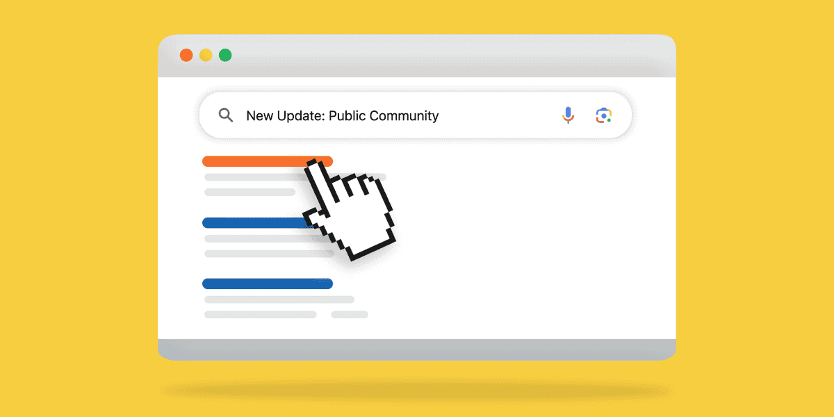Open image search with the lens icon
The image size is (834, 417).
(604, 115)
